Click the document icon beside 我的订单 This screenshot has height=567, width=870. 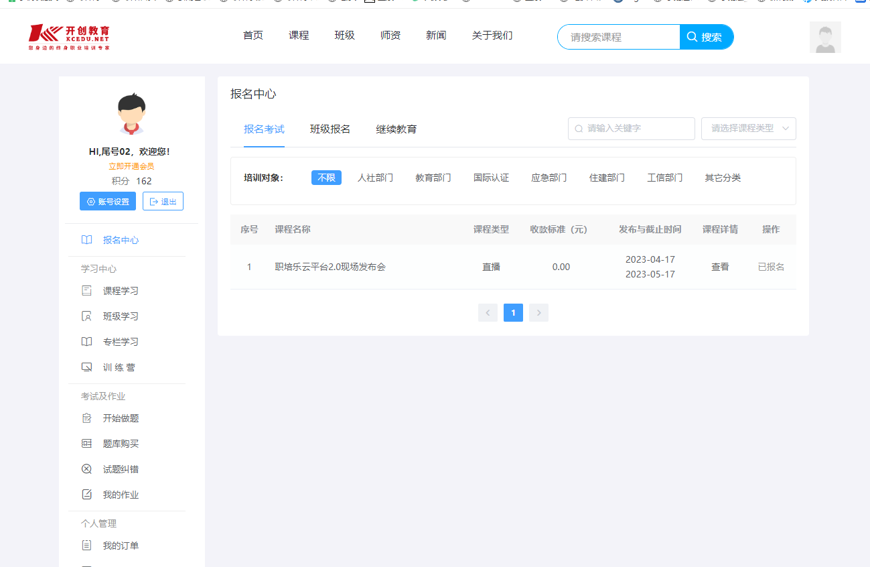coord(86,546)
